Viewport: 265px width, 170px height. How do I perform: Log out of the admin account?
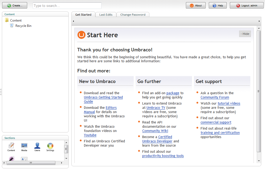point(247,5)
